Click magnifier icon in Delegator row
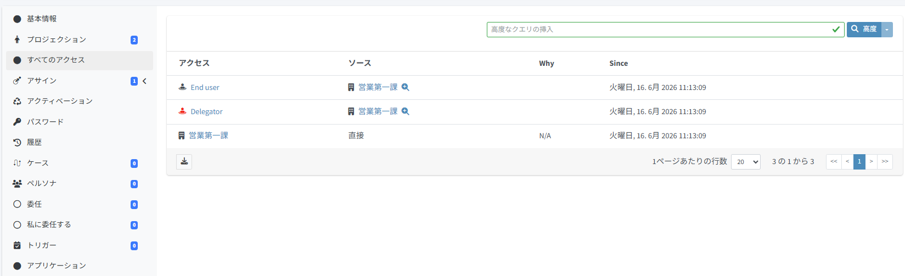Image resolution: width=905 pixels, height=276 pixels. point(406,111)
